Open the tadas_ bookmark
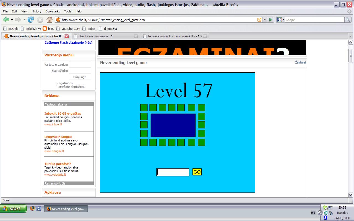Viewport: 354px width, 221px height. tap(90, 28)
